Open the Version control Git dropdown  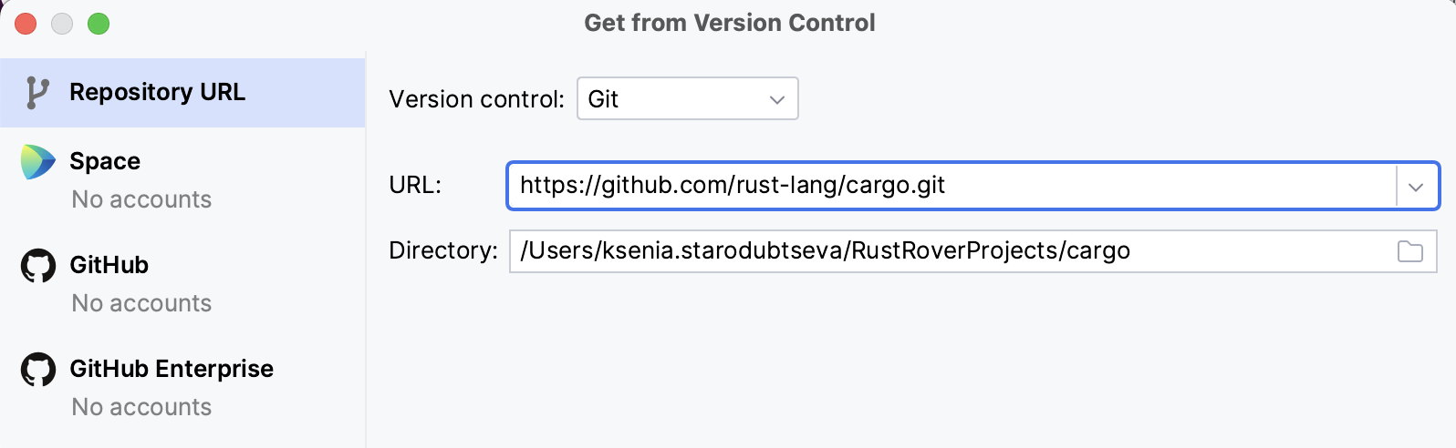687,99
